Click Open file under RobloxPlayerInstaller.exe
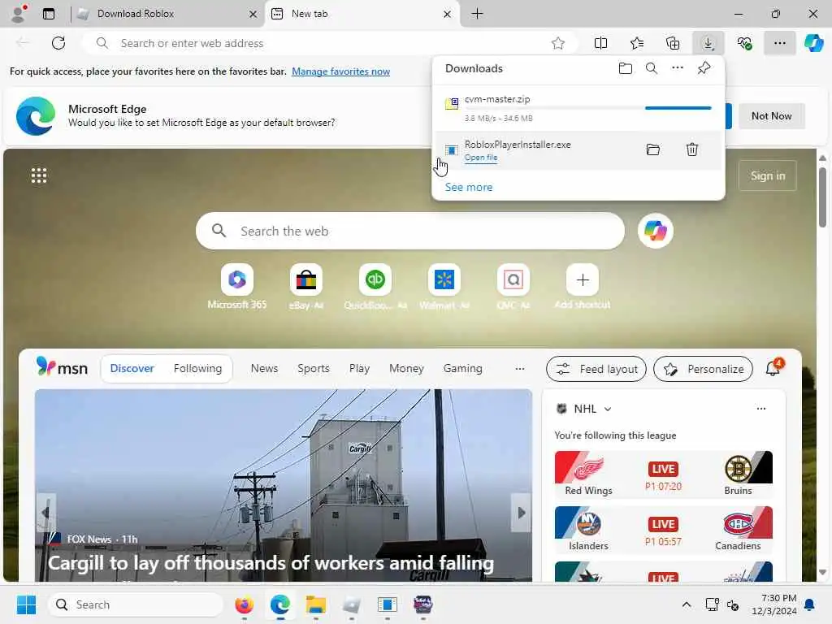The height and width of the screenshot is (624, 832). click(481, 158)
